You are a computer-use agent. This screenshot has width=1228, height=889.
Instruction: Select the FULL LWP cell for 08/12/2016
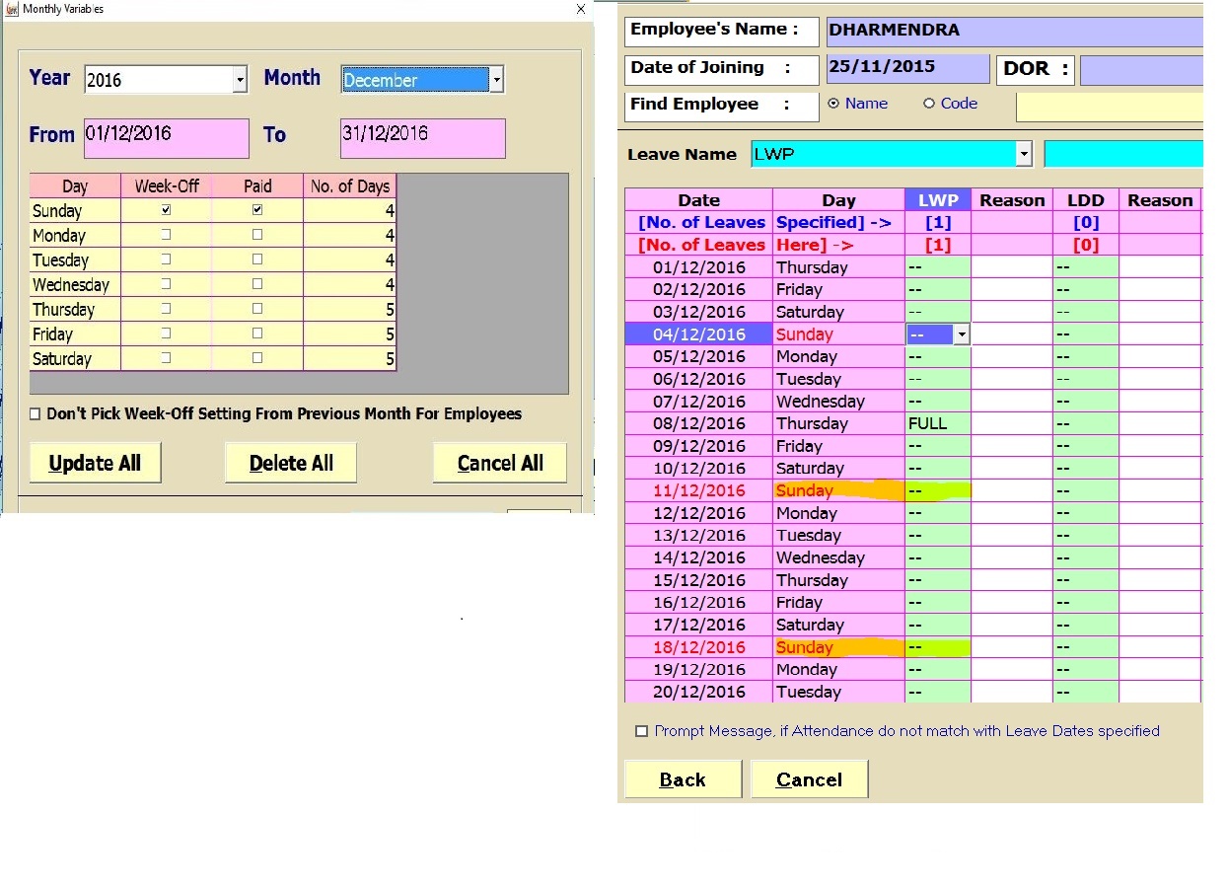[x=937, y=423]
